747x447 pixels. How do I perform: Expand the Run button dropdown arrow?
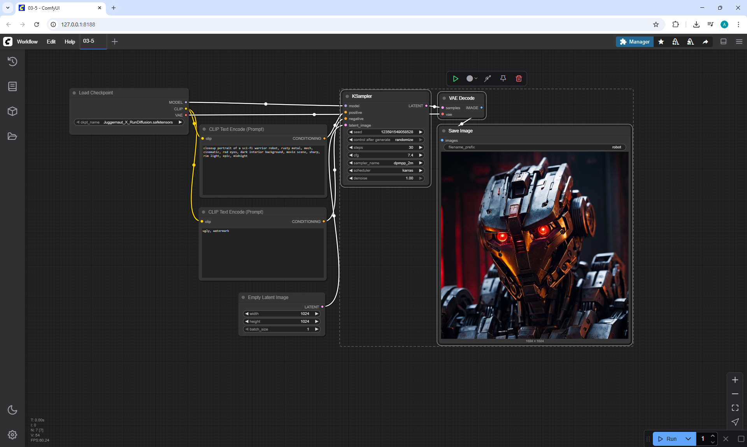(x=688, y=439)
